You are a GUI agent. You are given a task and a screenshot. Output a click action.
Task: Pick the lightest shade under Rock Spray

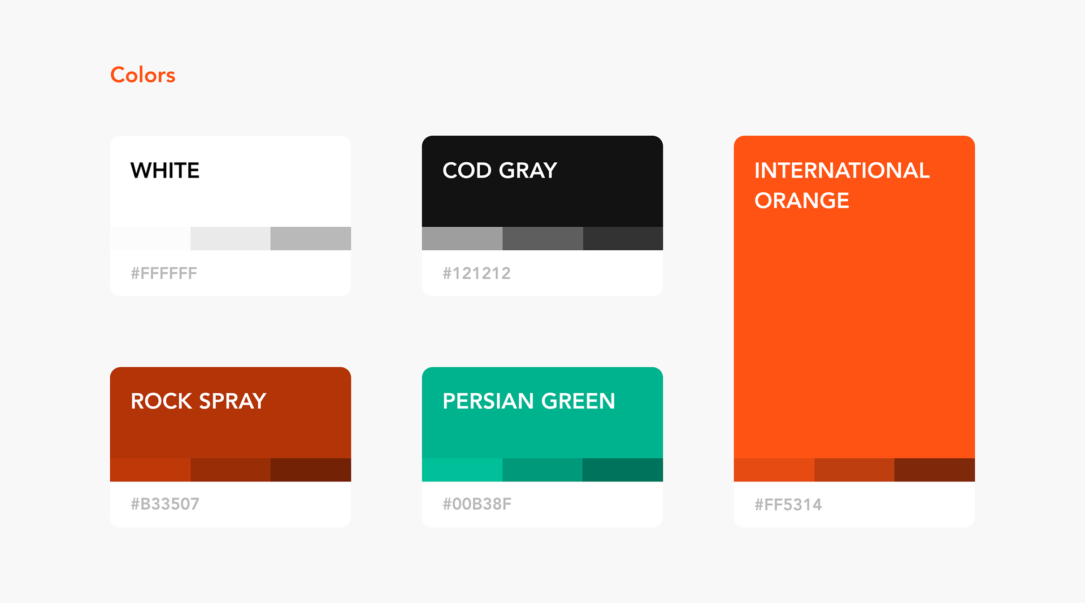(150, 470)
